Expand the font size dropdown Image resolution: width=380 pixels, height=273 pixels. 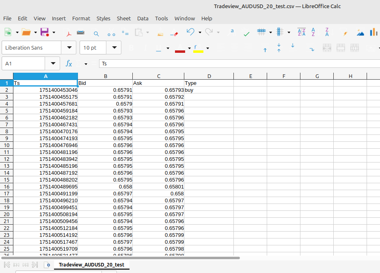[x=114, y=48]
